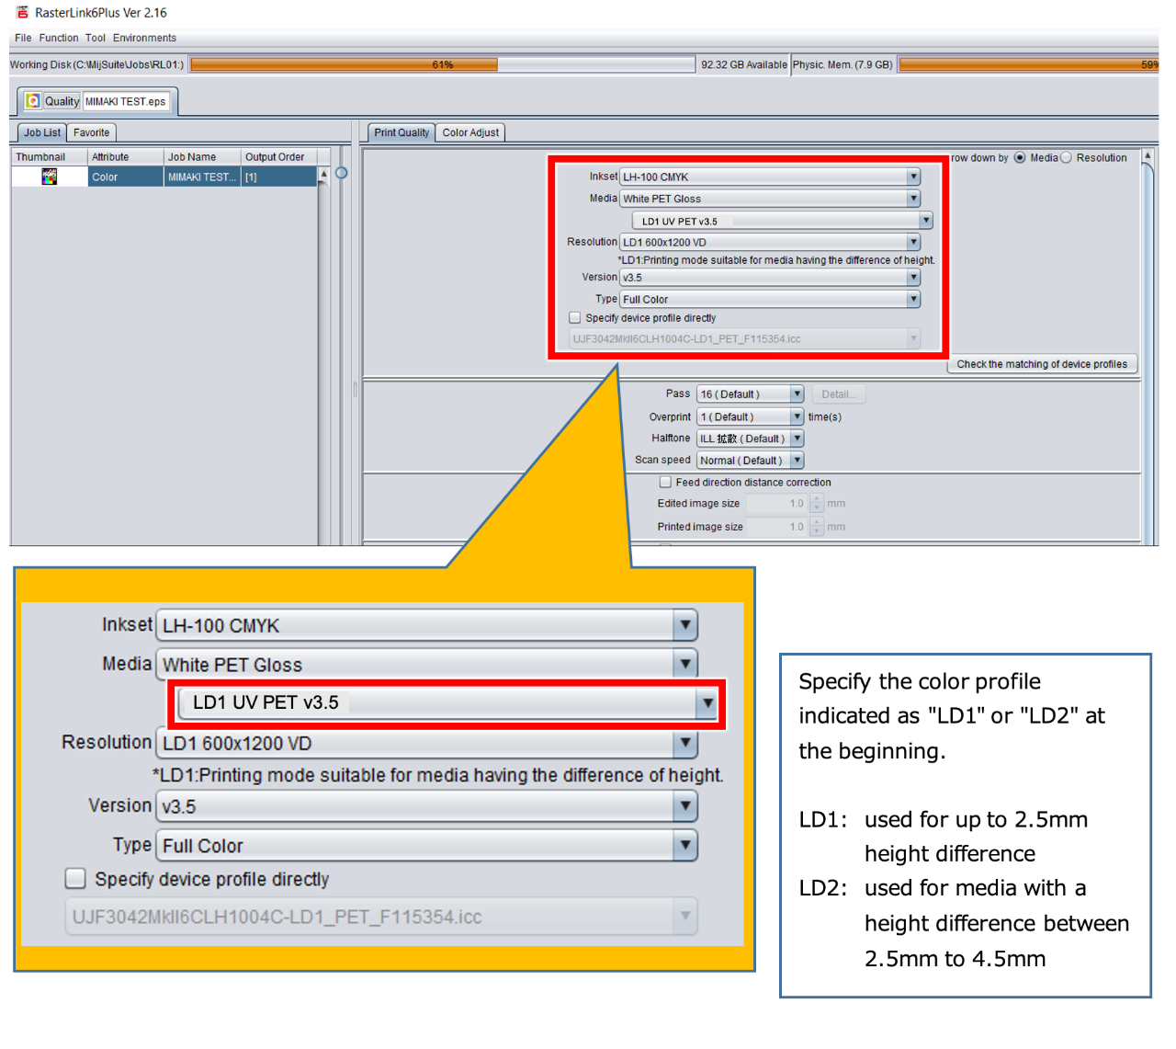Click the small circle icon beside job list
The image size is (1176, 1049).
coord(342,173)
